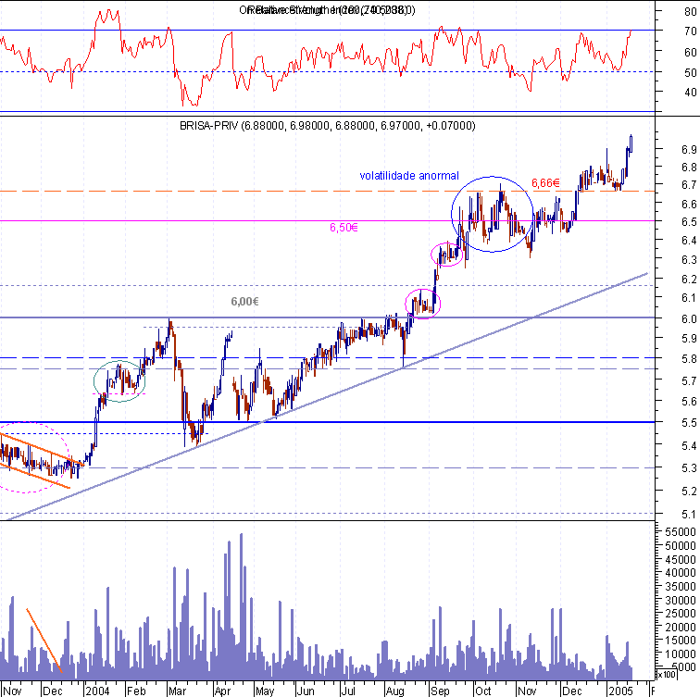Click the 70 value on RSI axis
This screenshot has width=700, height=697.
691,31
